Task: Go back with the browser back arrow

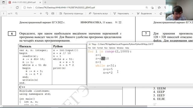Action: [4, 7]
